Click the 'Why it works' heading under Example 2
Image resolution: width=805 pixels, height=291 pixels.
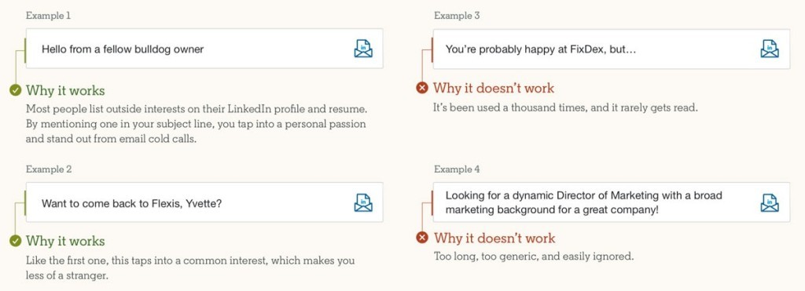65,241
